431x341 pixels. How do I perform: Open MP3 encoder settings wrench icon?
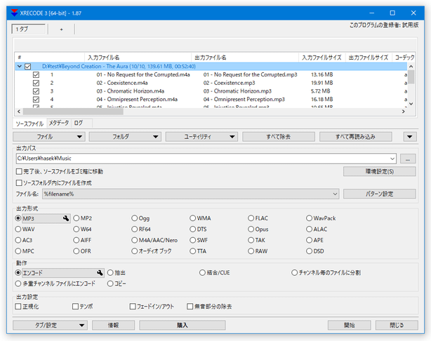pyautogui.click(x=66, y=218)
